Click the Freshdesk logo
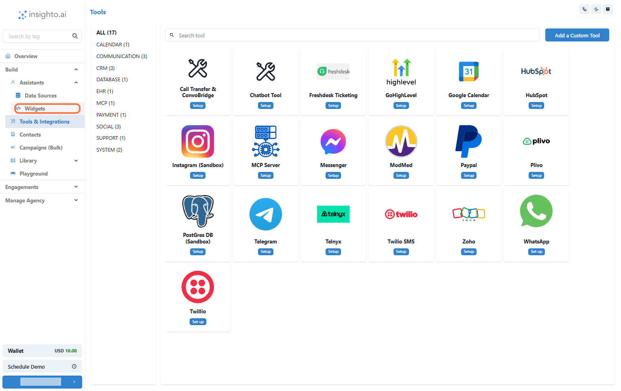This screenshot has height=391, width=621. [x=333, y=72]
